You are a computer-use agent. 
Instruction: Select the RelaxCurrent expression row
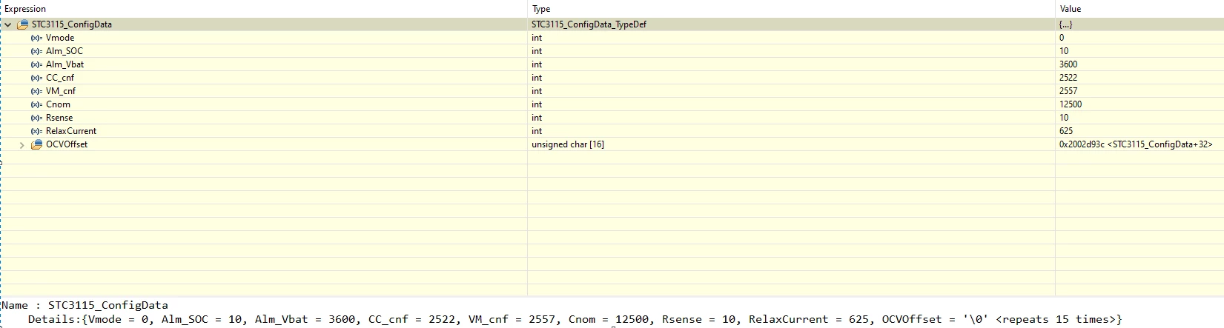pyautogui.click(x=612, y=131)
